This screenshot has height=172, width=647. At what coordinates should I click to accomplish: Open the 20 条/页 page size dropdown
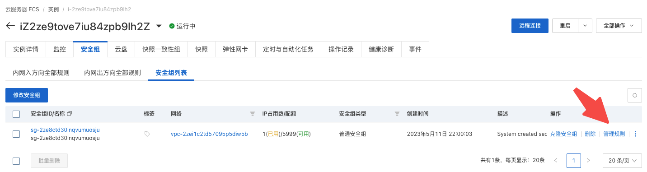[x=622, y=160]
